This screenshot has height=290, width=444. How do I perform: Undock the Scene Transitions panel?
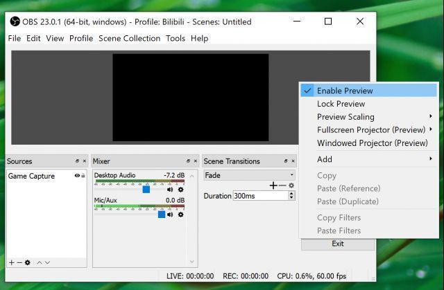[286, 161]
